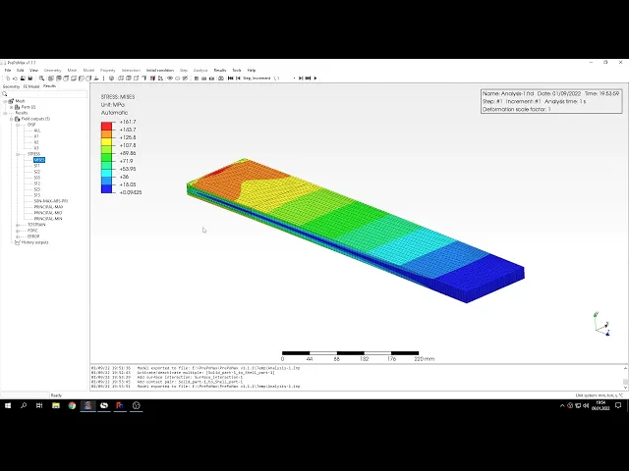629x471 pixels.
Task: Expand the Parts node in tree
Action: [x=11, y=107]
